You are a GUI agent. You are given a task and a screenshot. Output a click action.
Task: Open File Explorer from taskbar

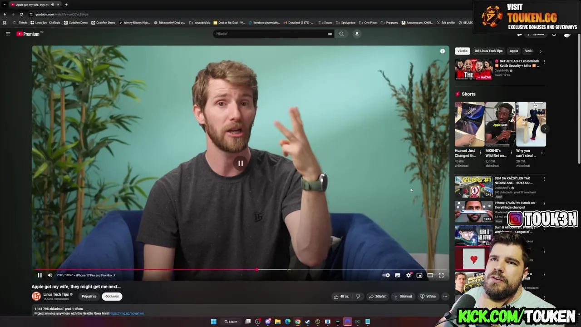click(x=278, y=322)
